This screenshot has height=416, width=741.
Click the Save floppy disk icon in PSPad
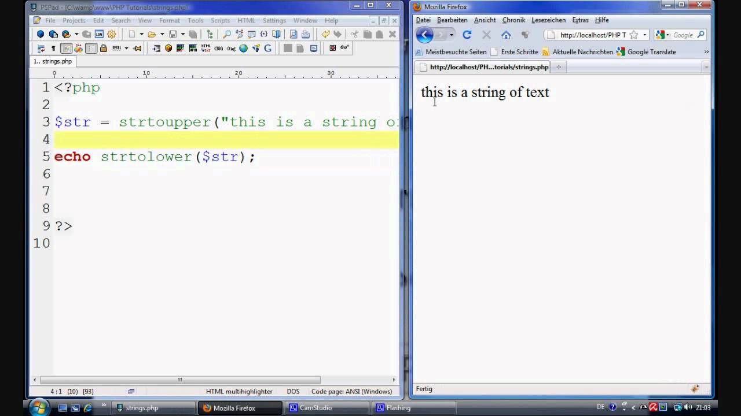pyautogui.click(x=173, y=35)
